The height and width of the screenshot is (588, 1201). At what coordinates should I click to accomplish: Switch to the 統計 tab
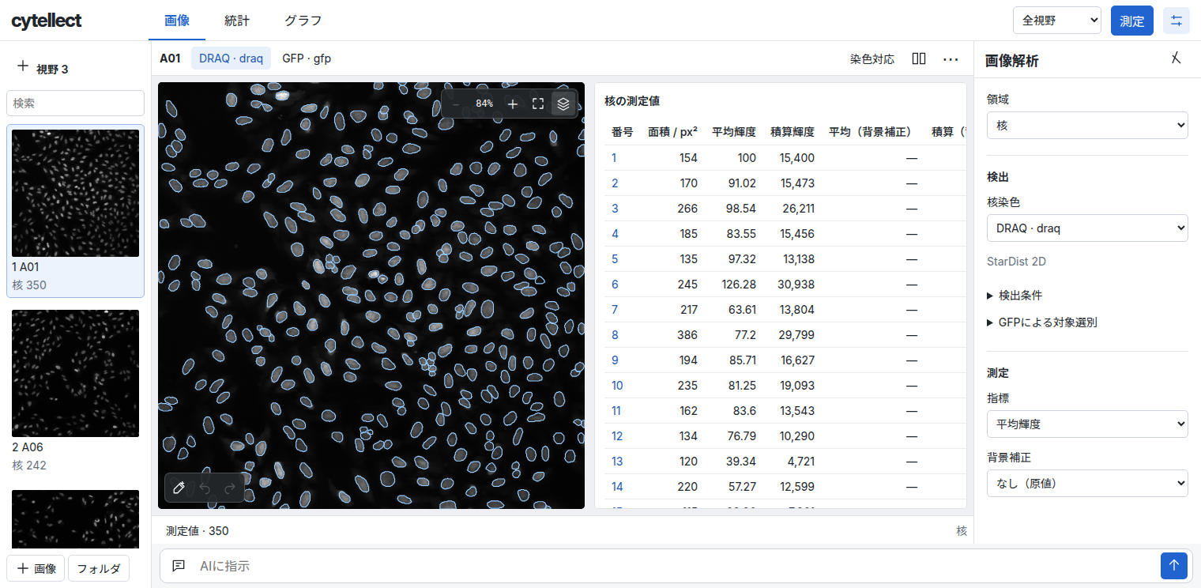tap(237, 21)
